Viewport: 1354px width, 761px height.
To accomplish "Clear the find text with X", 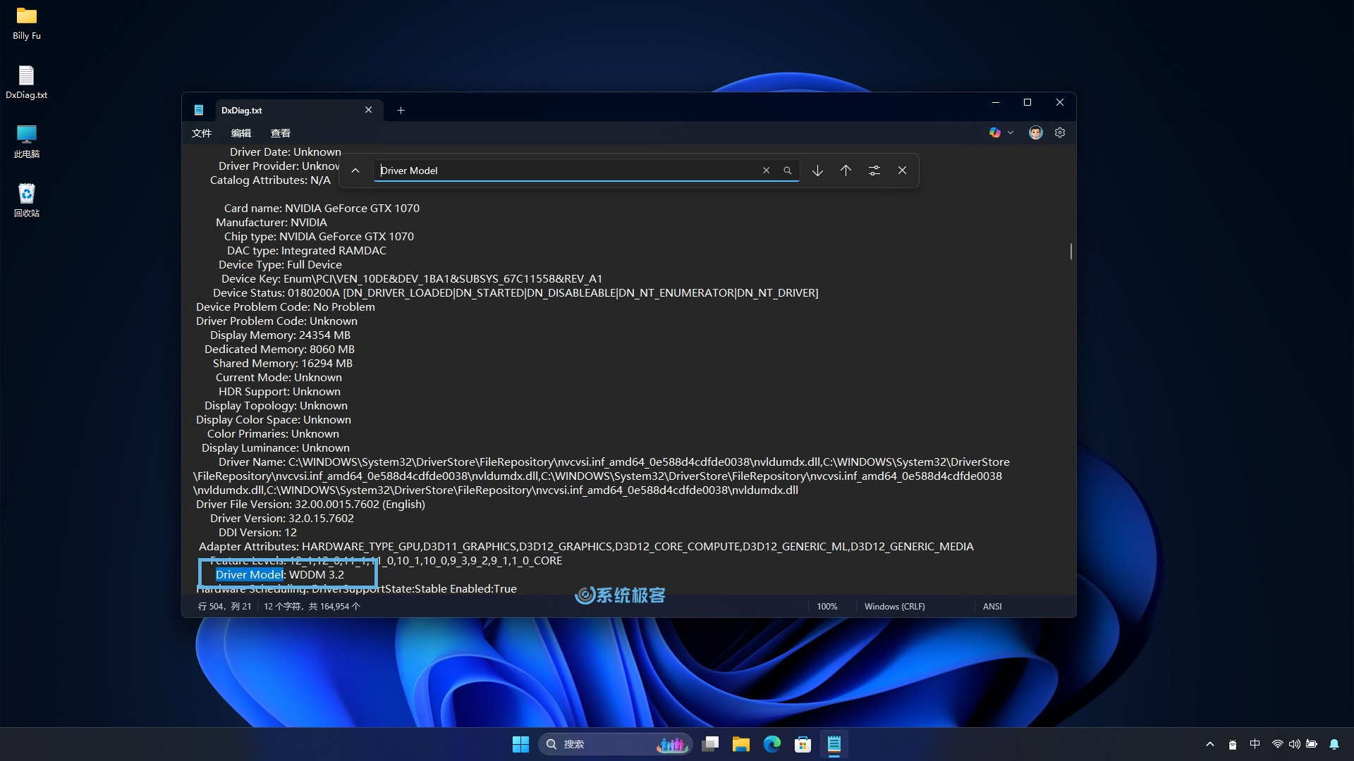I will coord(766,171).
